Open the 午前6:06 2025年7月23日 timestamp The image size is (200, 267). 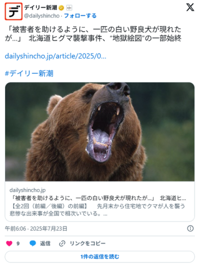click(36, 228)
